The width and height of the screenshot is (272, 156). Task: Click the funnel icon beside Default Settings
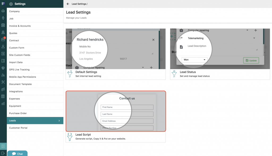70,74
